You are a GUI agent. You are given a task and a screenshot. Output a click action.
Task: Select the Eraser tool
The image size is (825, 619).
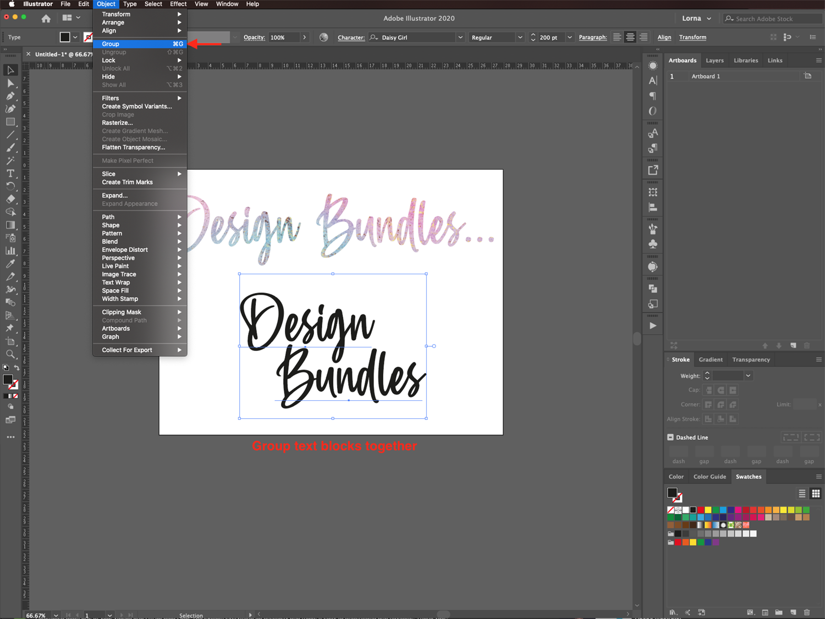tap(10, 199)
